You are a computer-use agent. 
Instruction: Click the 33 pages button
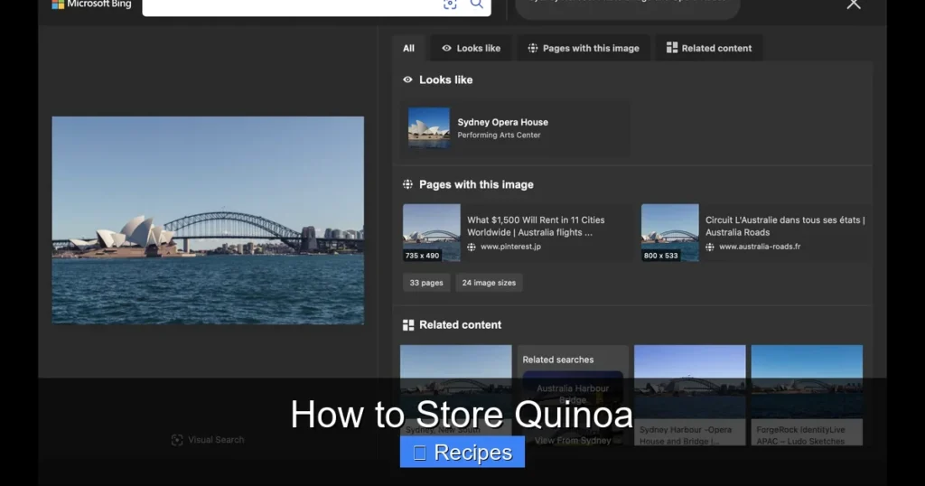tap(426, 283)
